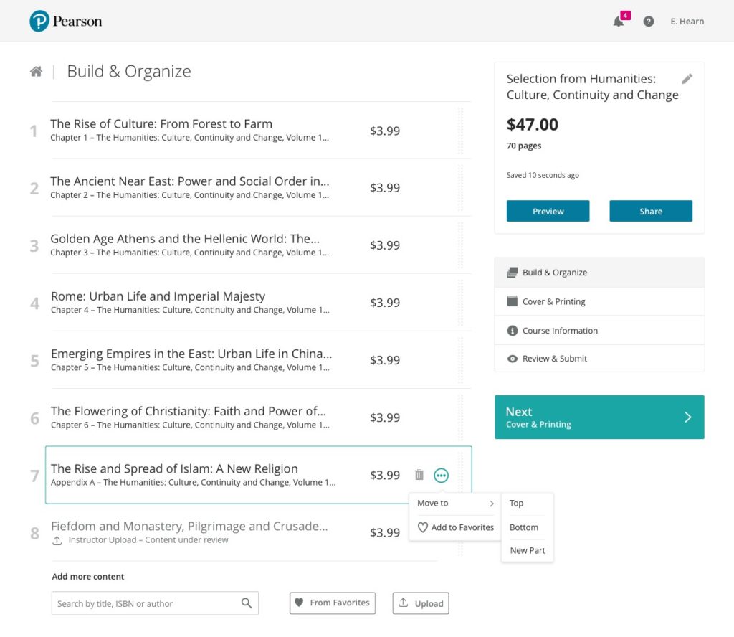Click the upload icon under Fiefdom and Monastery

click(57, 540)
